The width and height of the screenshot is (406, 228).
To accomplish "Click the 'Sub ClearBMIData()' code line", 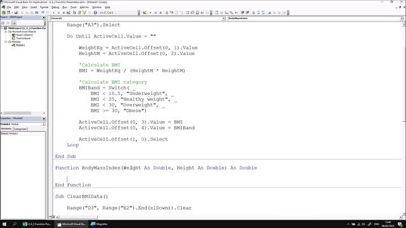I will 81,196.
